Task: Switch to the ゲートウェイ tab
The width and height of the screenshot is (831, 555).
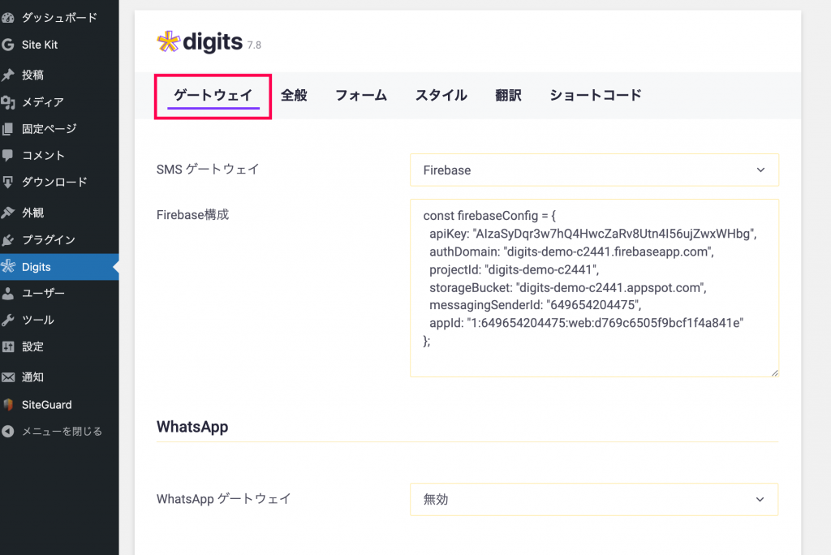Action: [213, 96]
